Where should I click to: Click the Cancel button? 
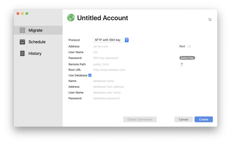click(x=183, y=120)
